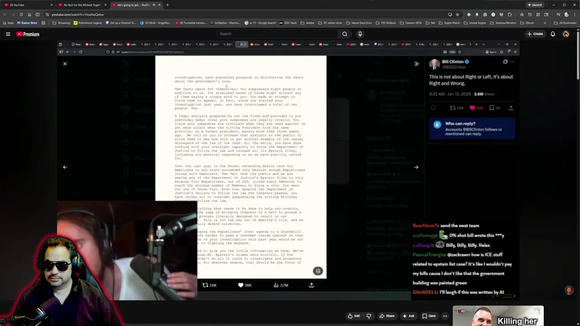The image size is (580, 326).
Task: Close the tweet image viewer X
Action: [x=65, y=64]
